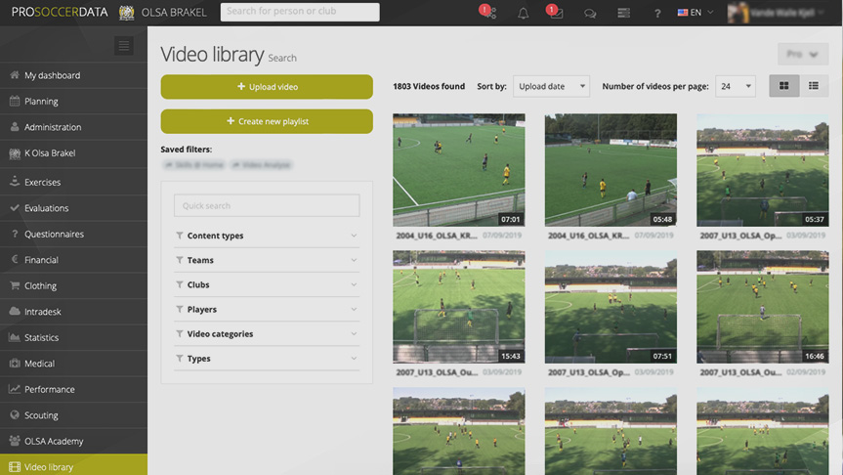Switch to list view
This screenshot has width=843, height=475.
813,86
